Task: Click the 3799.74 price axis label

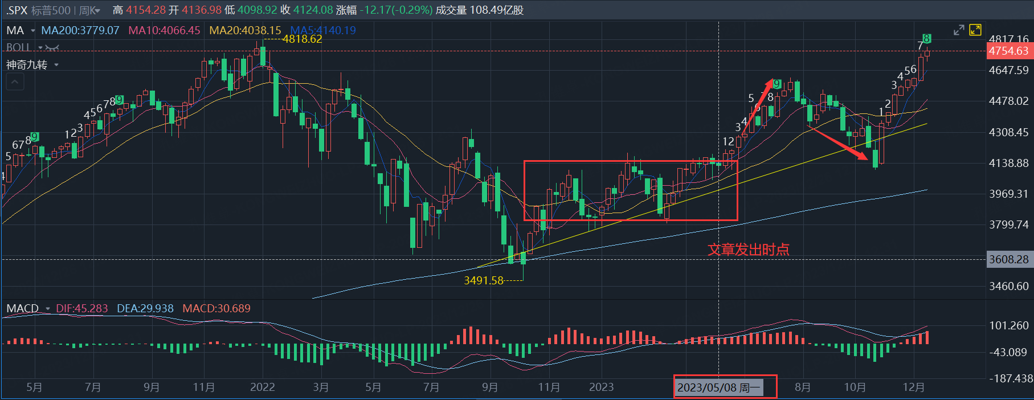Action: pos(1009,225)
